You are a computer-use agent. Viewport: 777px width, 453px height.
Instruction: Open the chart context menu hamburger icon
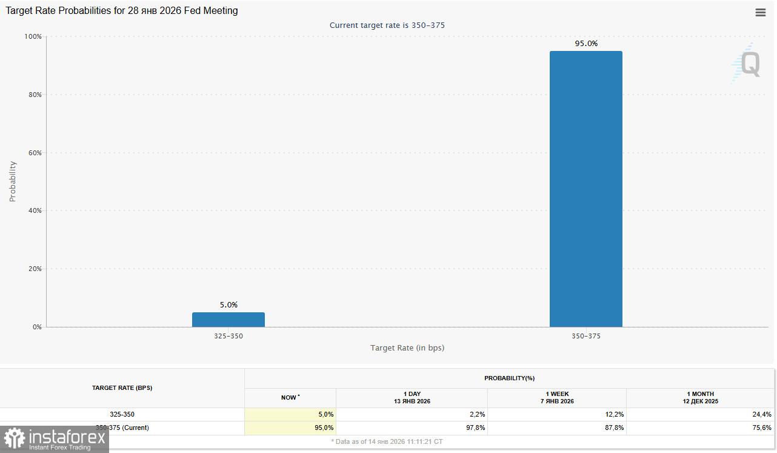(x=760, y=13)
